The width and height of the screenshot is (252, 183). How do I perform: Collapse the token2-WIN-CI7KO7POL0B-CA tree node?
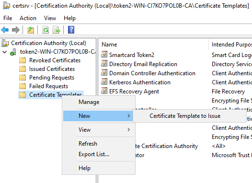5,52
